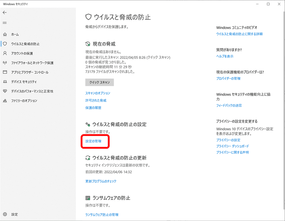The height and width of the screenshot is (221, 285).
Task: Click the app browser window icon
Action: [5, 72]
